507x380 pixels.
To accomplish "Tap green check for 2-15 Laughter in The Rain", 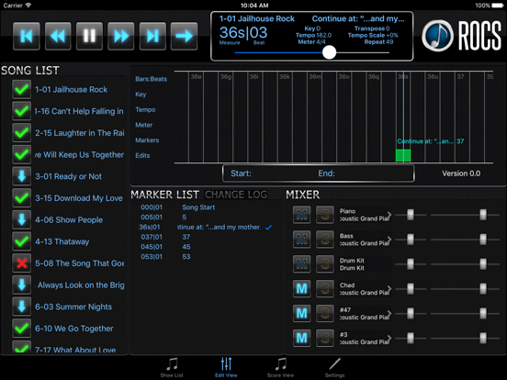I will (x=22, y=133).
